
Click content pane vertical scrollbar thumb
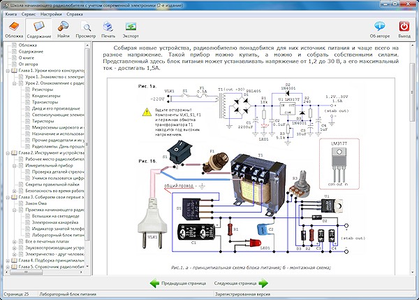pos(412,92)
